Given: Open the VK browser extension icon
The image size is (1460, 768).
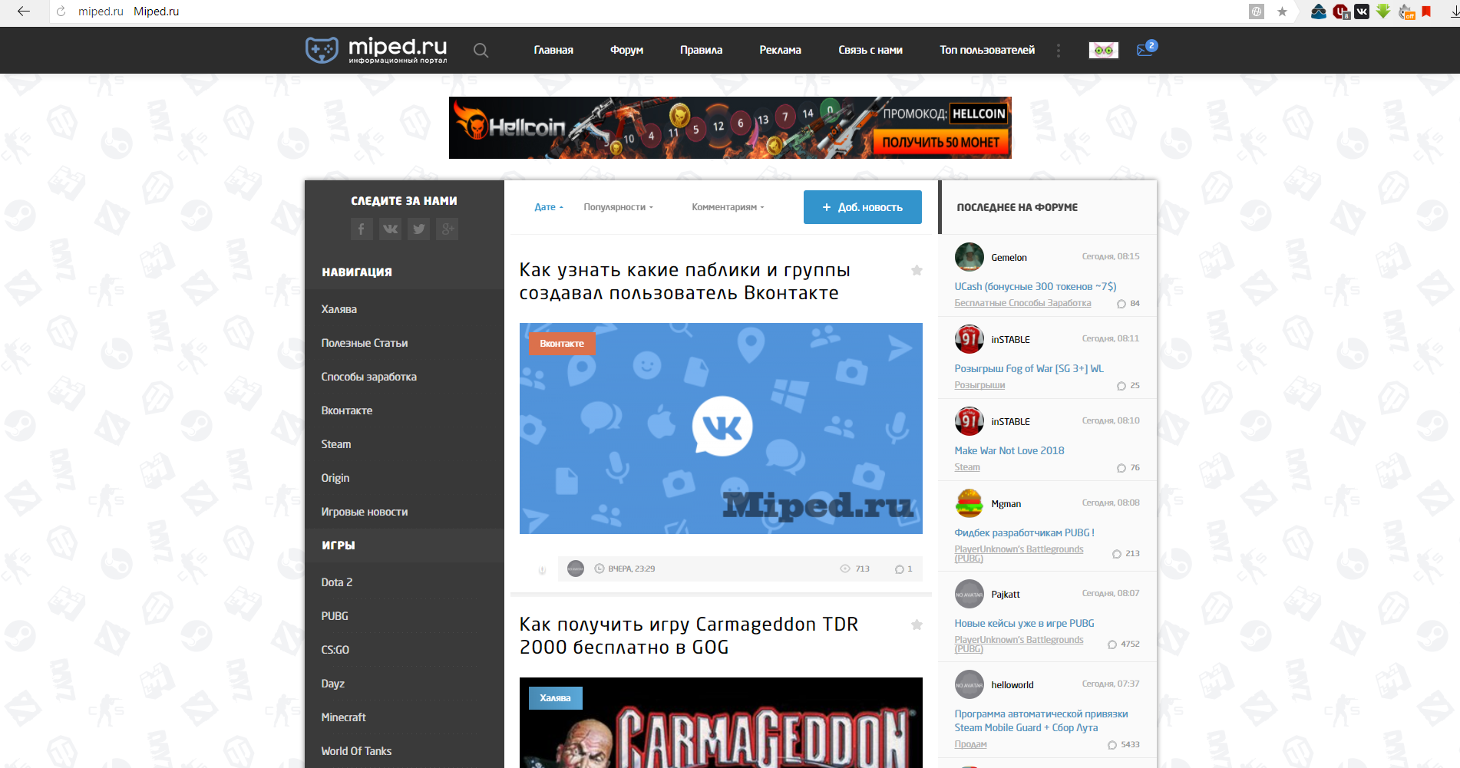Looking at the screenshot, I should 1362,12.
